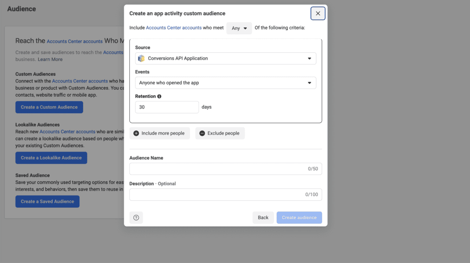470x263 pixels.
Task: Click the 'Of the following criteria:' text
Action: 280,27
